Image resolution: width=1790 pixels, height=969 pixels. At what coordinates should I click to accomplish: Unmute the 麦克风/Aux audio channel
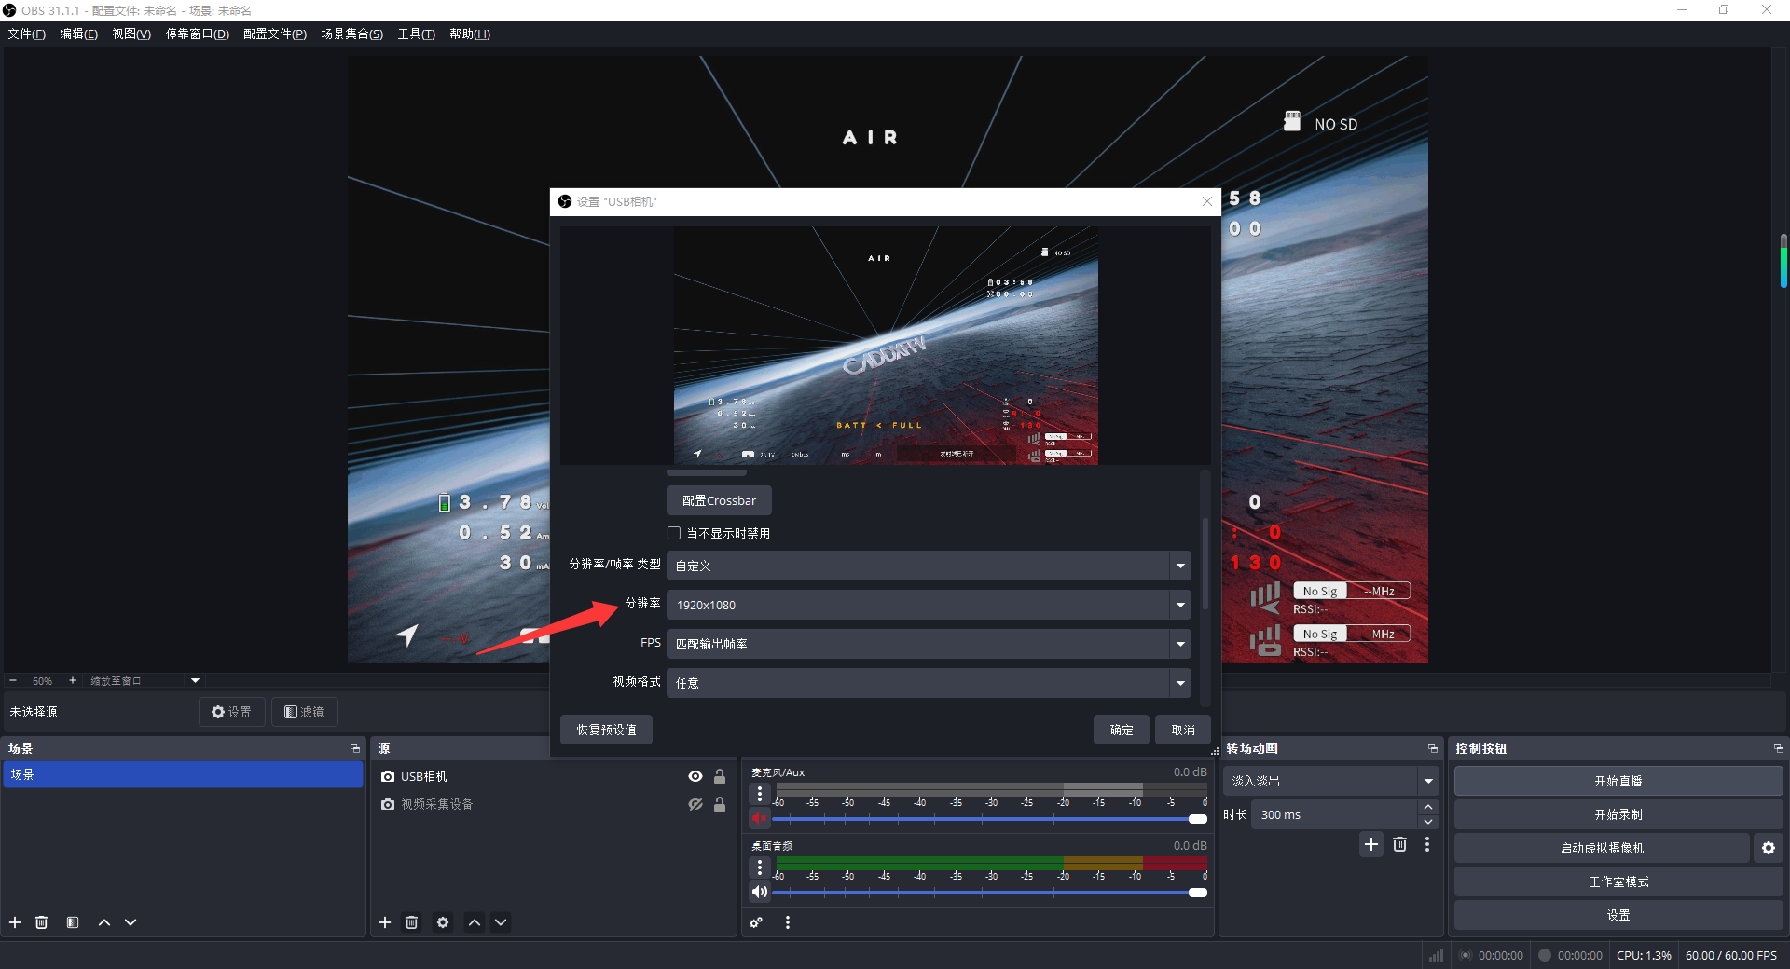pos(760,818)
